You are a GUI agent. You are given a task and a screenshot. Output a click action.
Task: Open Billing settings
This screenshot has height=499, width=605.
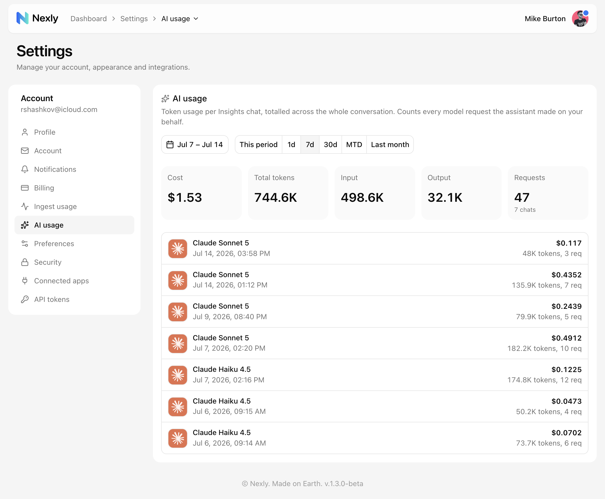74,188
